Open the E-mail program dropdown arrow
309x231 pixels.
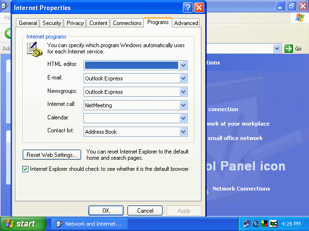tap(183, 78)
